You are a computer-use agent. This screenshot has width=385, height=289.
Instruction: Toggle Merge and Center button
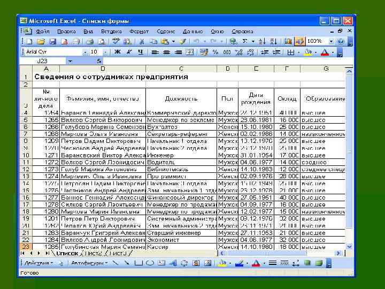tap(189, 52)
